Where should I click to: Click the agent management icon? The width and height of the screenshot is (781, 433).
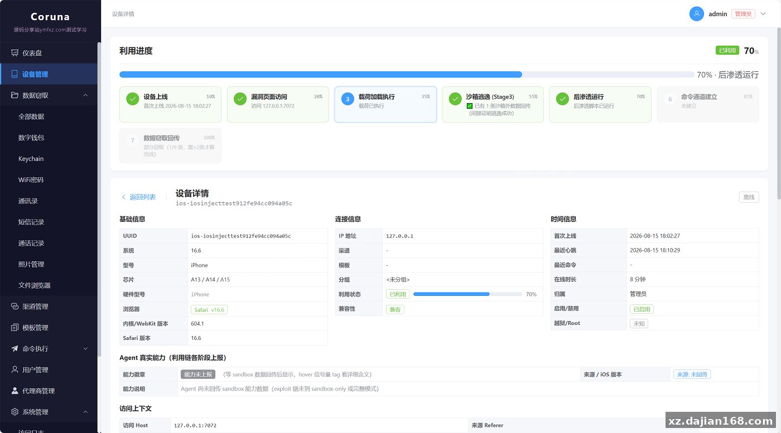coord(15,391)
